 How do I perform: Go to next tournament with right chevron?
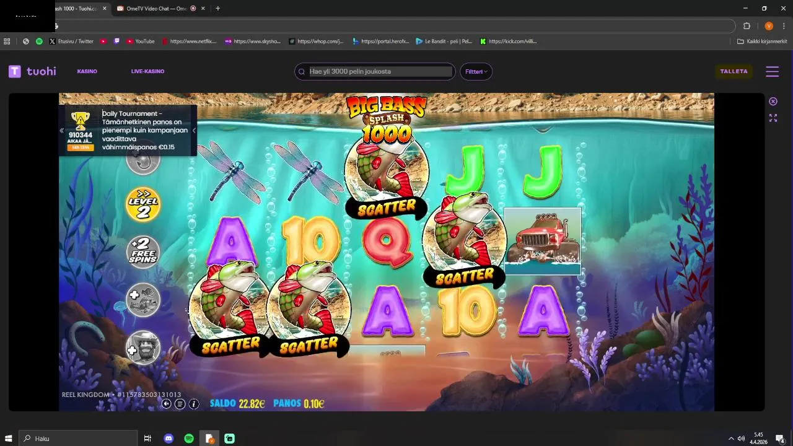194,131
